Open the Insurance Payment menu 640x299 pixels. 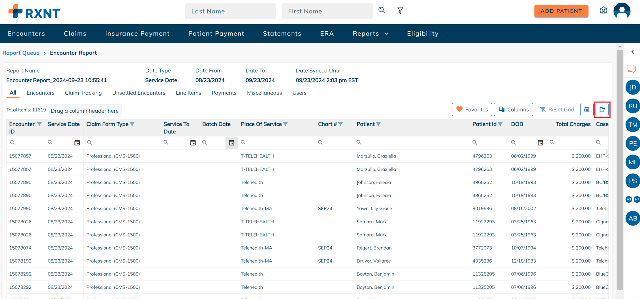[x=137, y=34]
